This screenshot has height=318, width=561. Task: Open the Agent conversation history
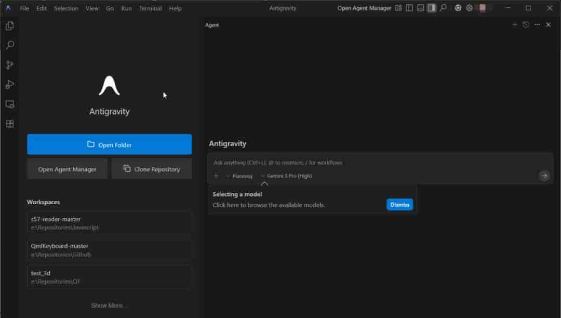(526, 25)
